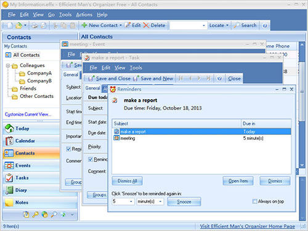Click the recycle icon in the bottom strip

pos(63,214)
